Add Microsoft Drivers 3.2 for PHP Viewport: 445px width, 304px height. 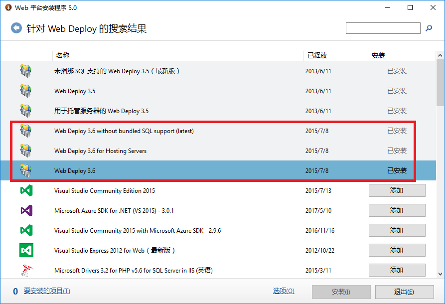(x=397, y=270)
